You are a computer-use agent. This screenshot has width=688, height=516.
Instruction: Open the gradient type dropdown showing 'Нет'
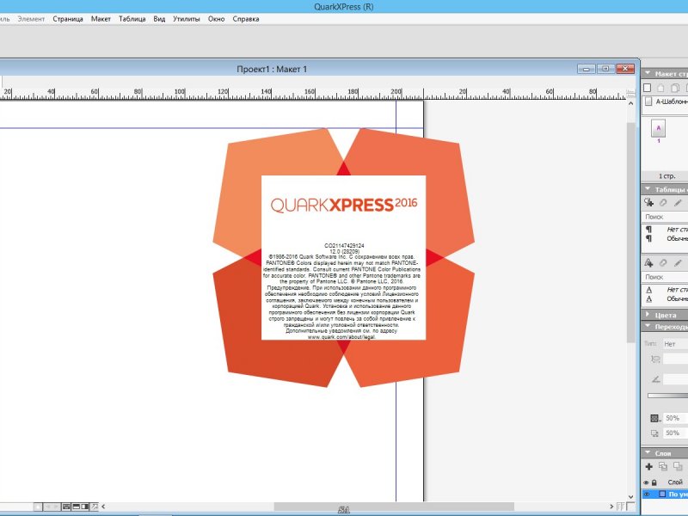675,344
